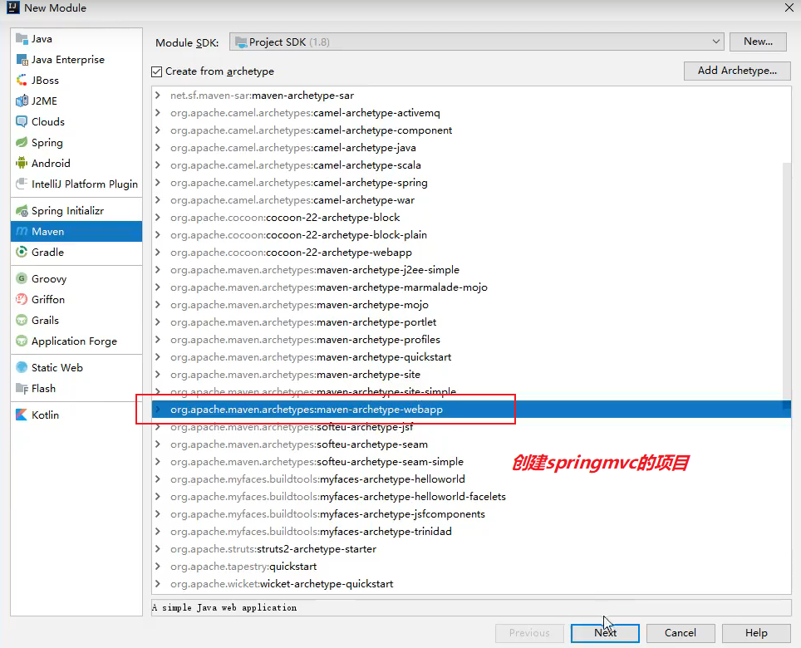This screenshot has height=648, width=801.
Task: Choose the Spring leaf icon
Action: coord(22,142)
